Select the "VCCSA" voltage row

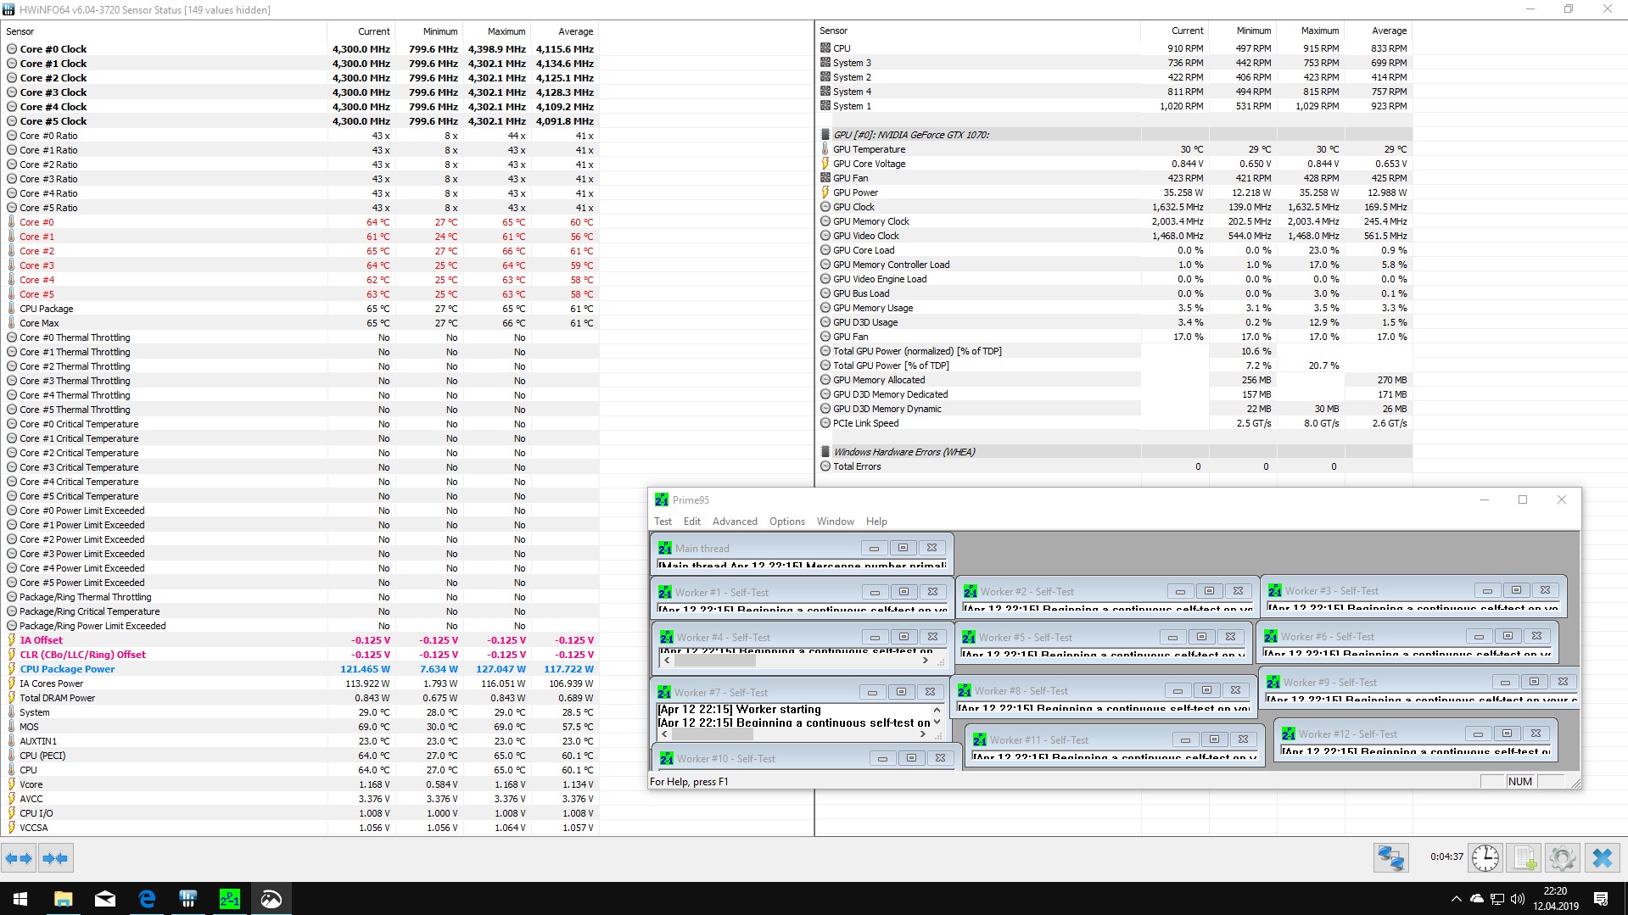click(300, 828)
